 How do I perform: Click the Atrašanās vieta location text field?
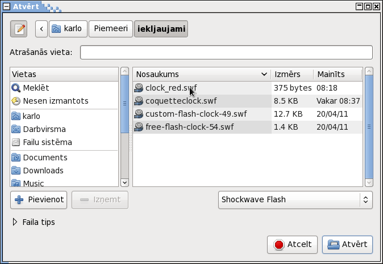click(x=226, y=52)
